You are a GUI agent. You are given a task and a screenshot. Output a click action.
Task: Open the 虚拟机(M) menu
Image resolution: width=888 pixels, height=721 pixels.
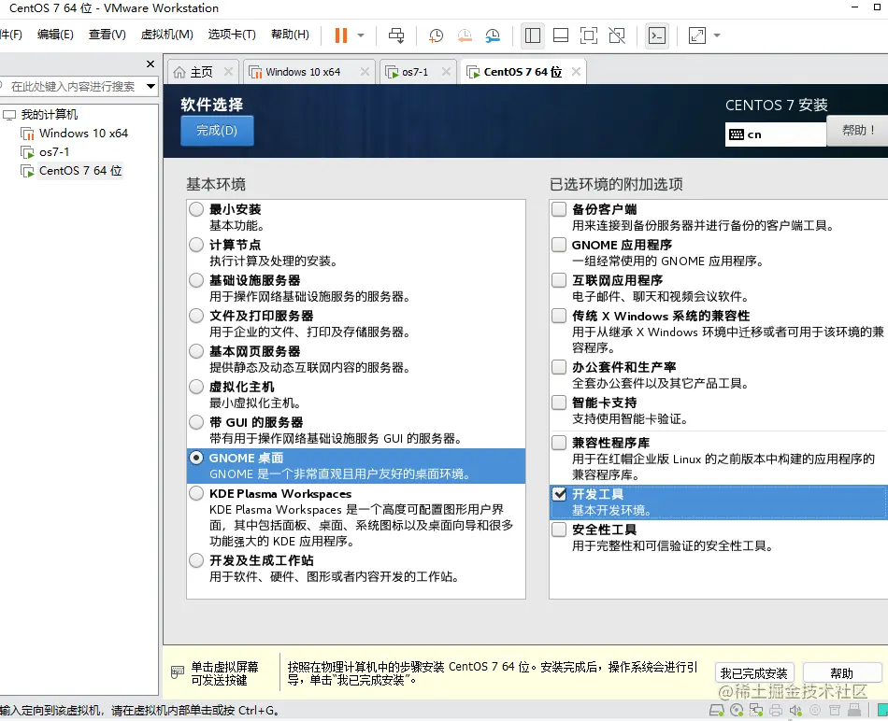tap(166, 35)
